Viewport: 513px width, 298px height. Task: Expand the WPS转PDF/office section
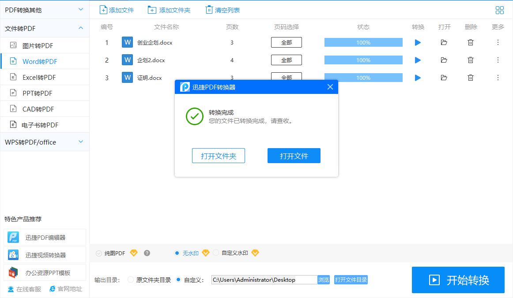point(44,142)
